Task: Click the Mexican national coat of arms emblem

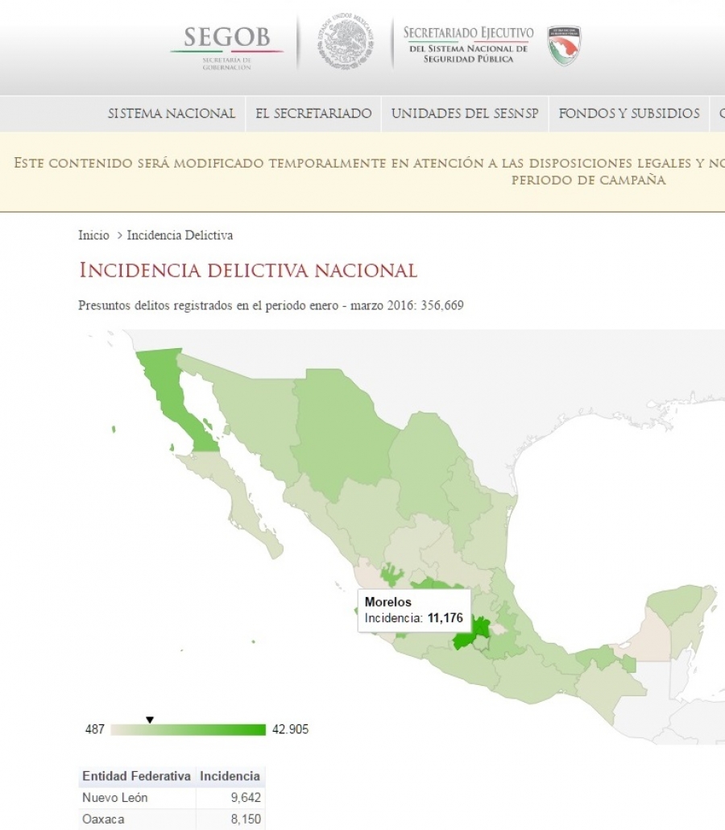Action: tap(346, 41)
